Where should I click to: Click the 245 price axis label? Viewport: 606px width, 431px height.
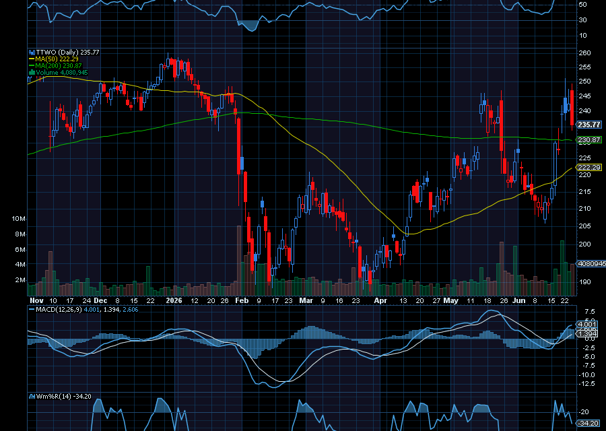pyautogui.click(x=585, y=96)
